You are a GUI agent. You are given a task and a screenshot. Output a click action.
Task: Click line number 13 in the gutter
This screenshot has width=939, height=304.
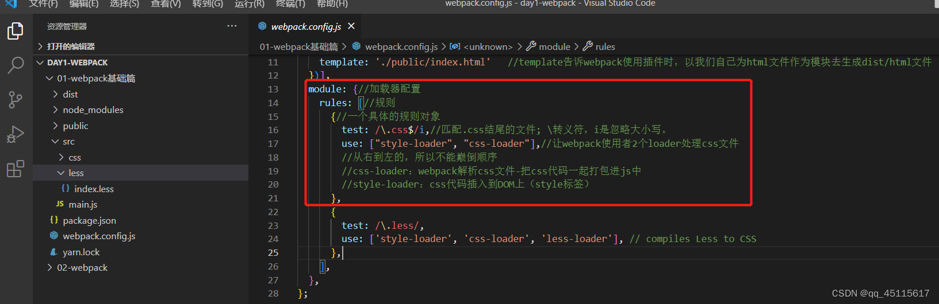(x=273, y=89)
